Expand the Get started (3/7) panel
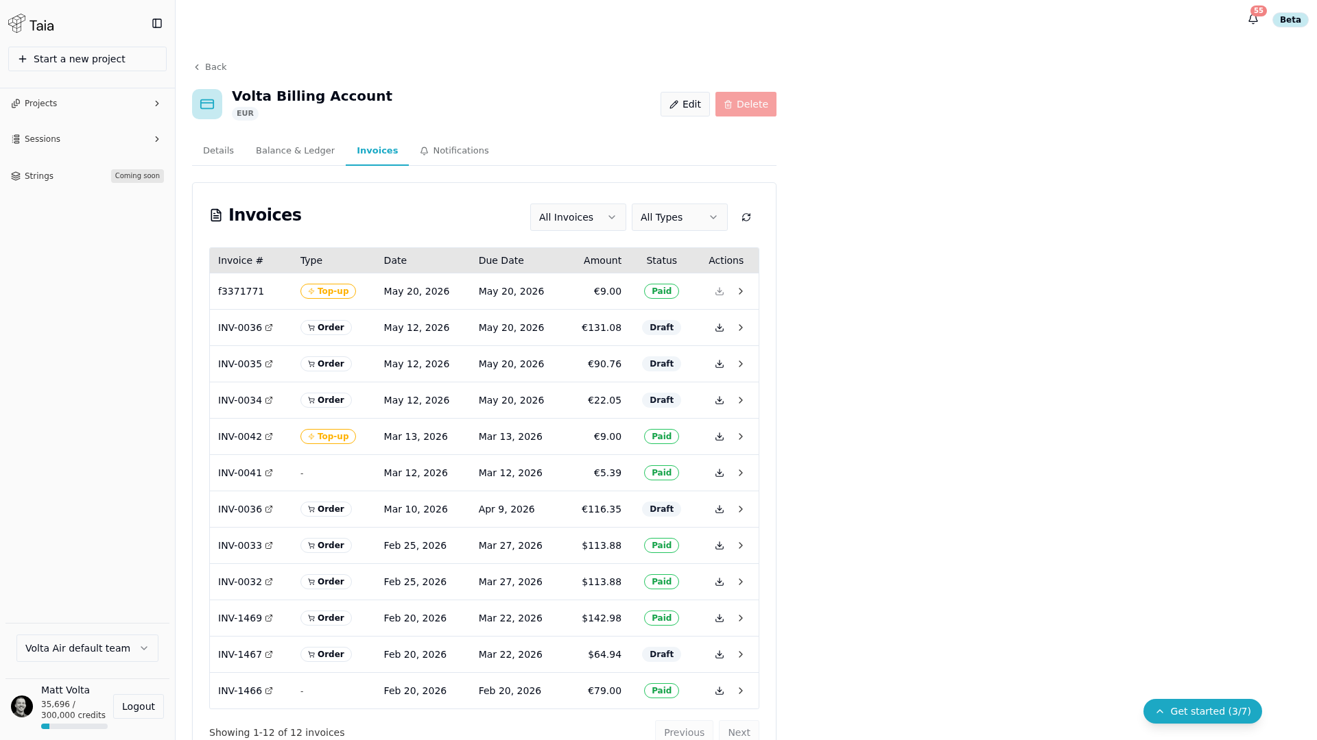Viewport: 1317px width, 740px height. [1202, 711]
